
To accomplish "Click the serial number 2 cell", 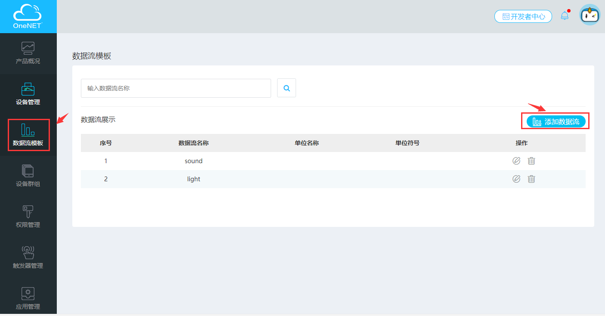I will [x=106, y=179].
